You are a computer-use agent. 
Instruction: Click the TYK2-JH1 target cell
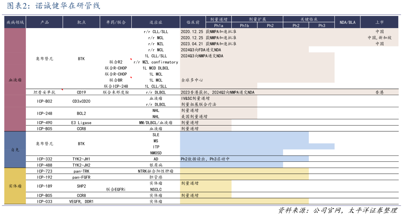[81, 159]
